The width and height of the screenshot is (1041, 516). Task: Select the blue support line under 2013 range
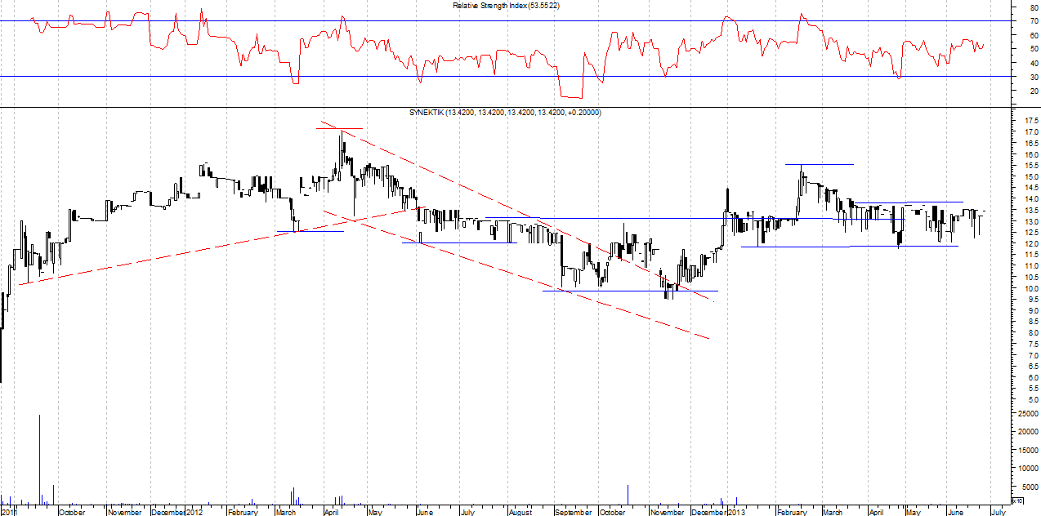click(850, 246)
